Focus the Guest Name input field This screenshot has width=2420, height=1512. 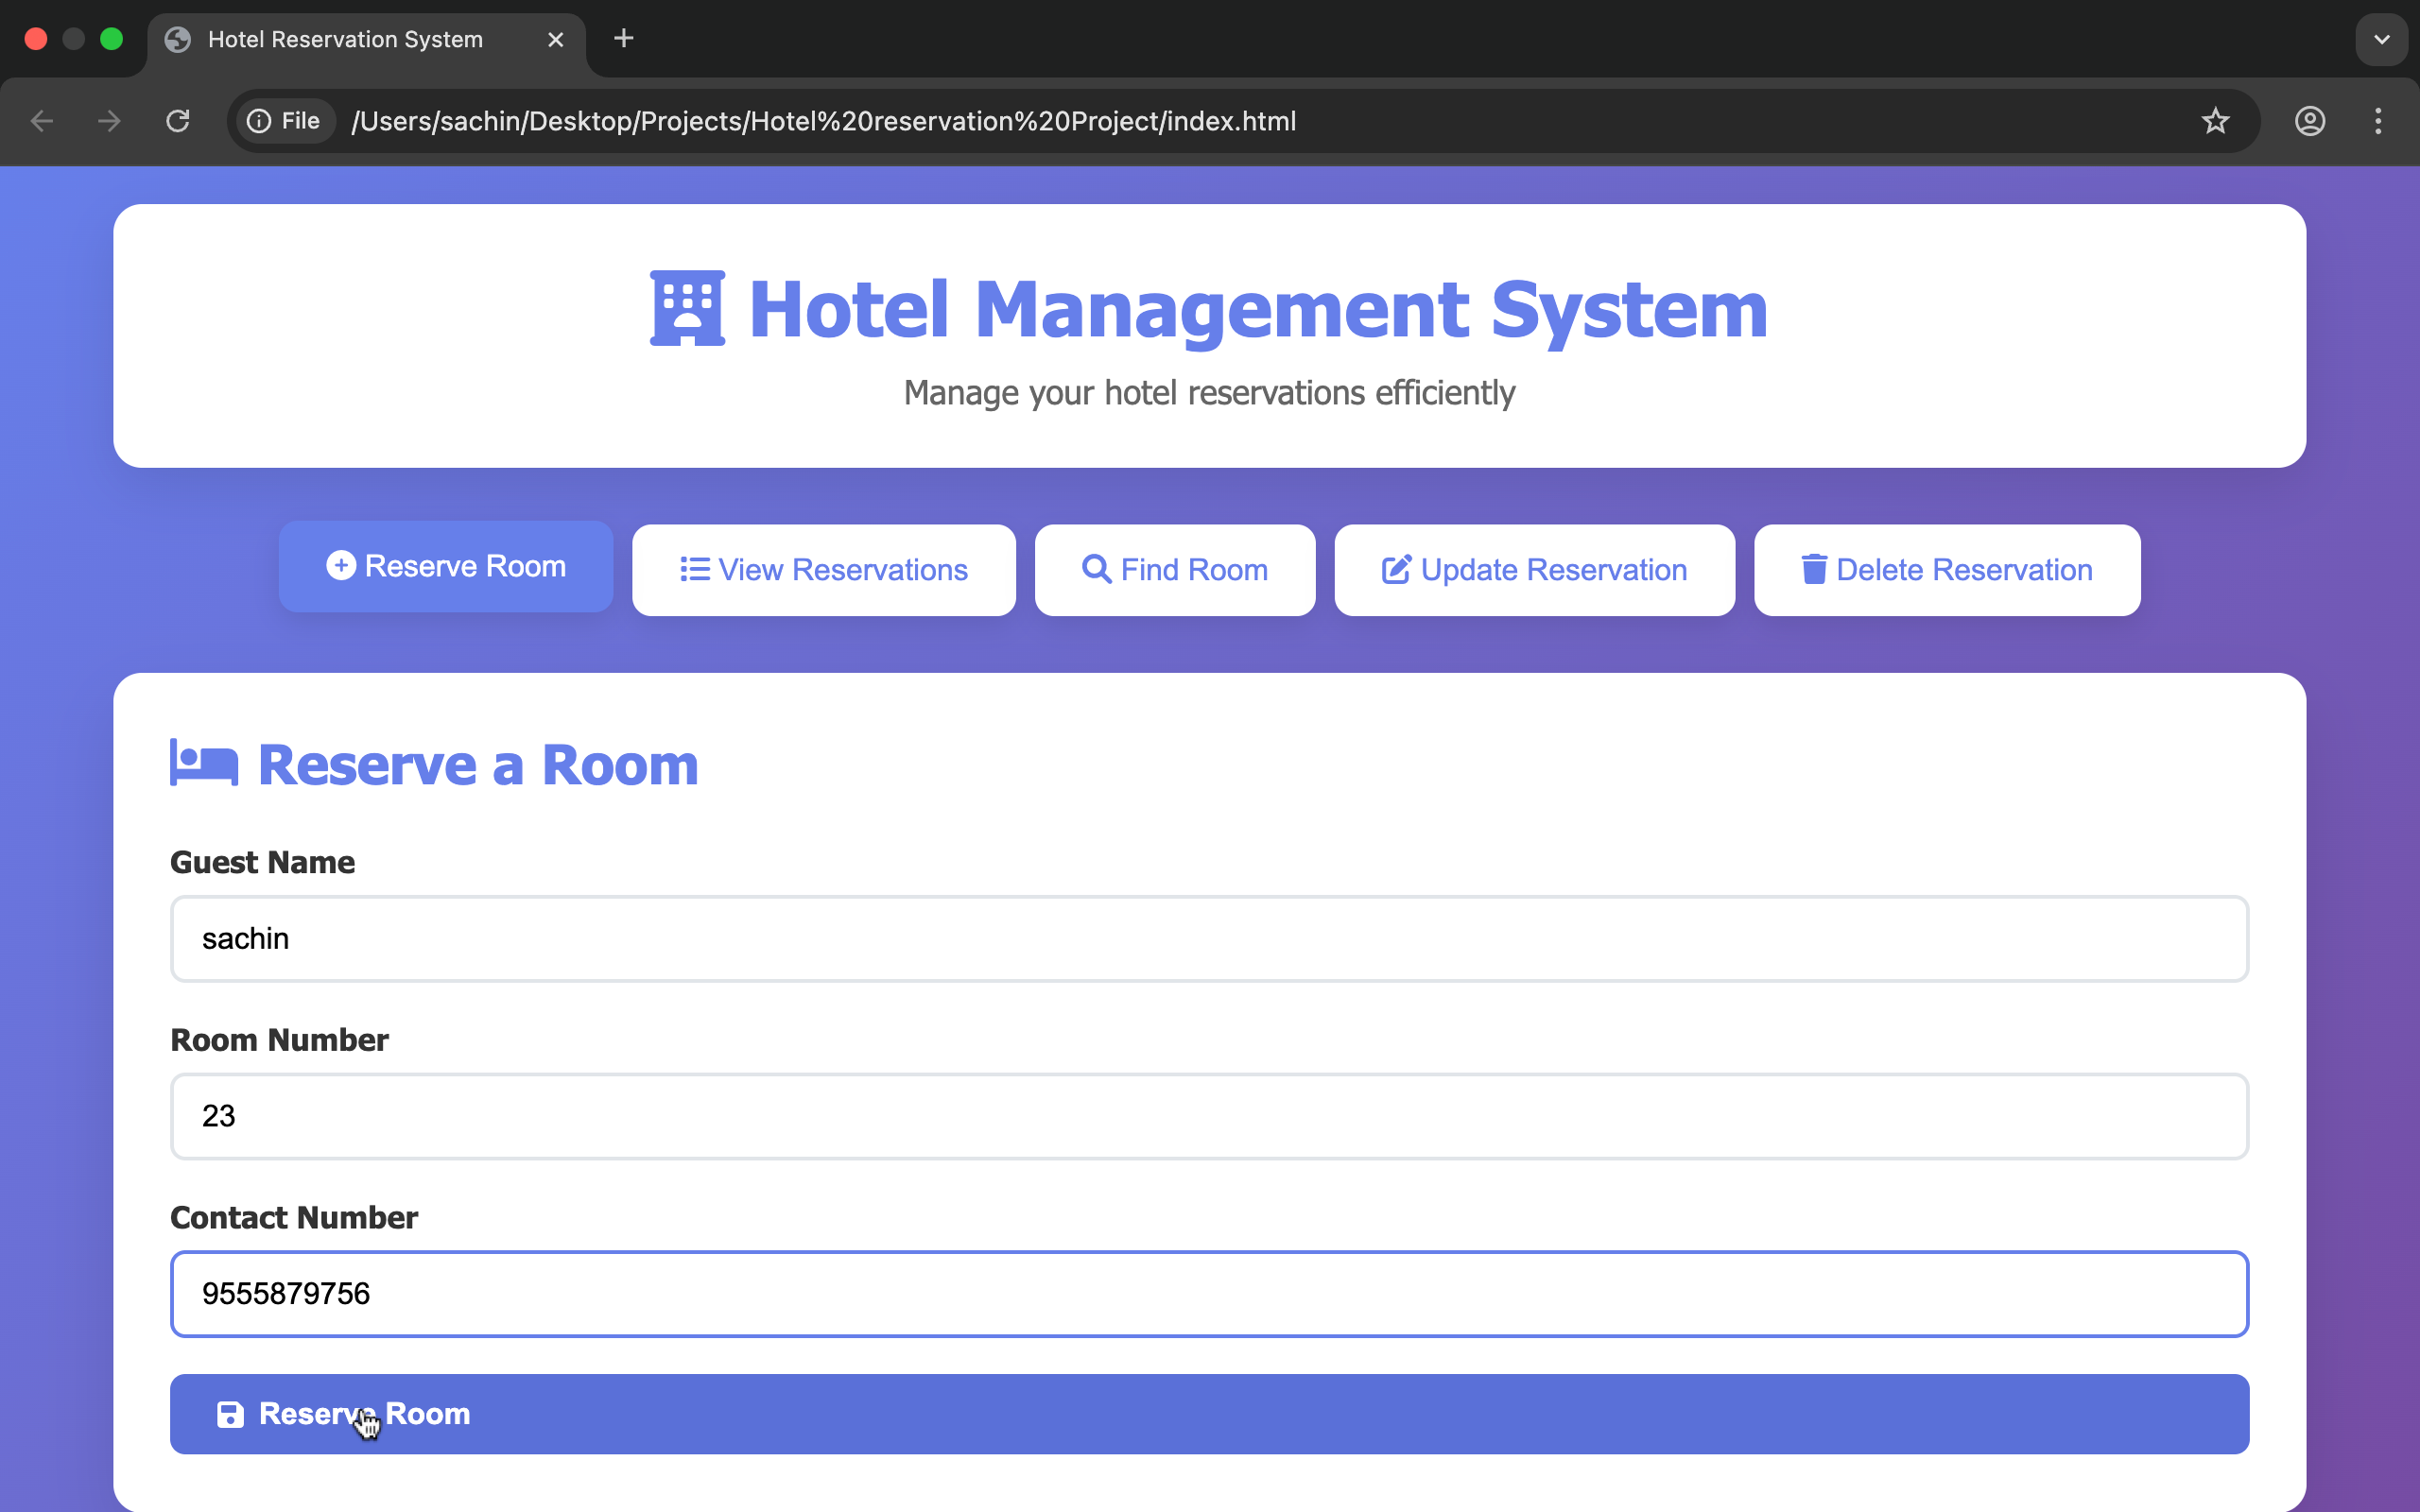(x=1210, y=939)
